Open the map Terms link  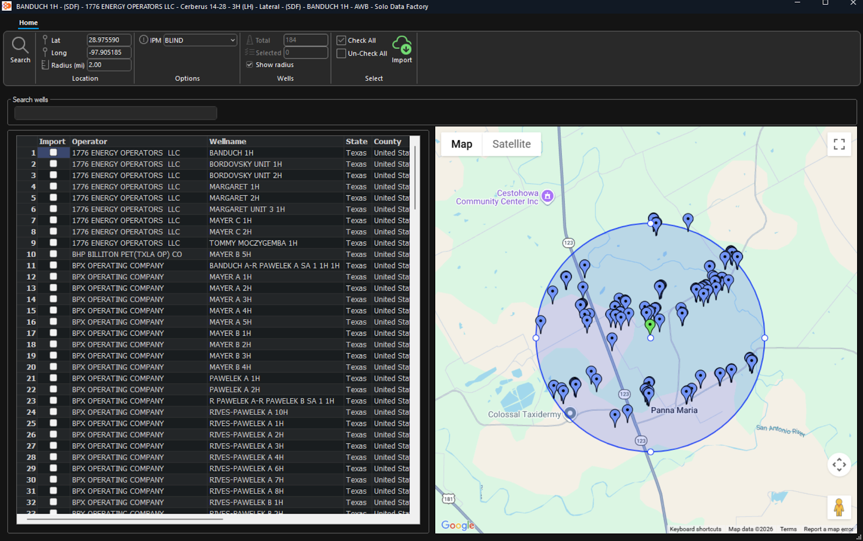pyautogui.click(x=788, y=529)
